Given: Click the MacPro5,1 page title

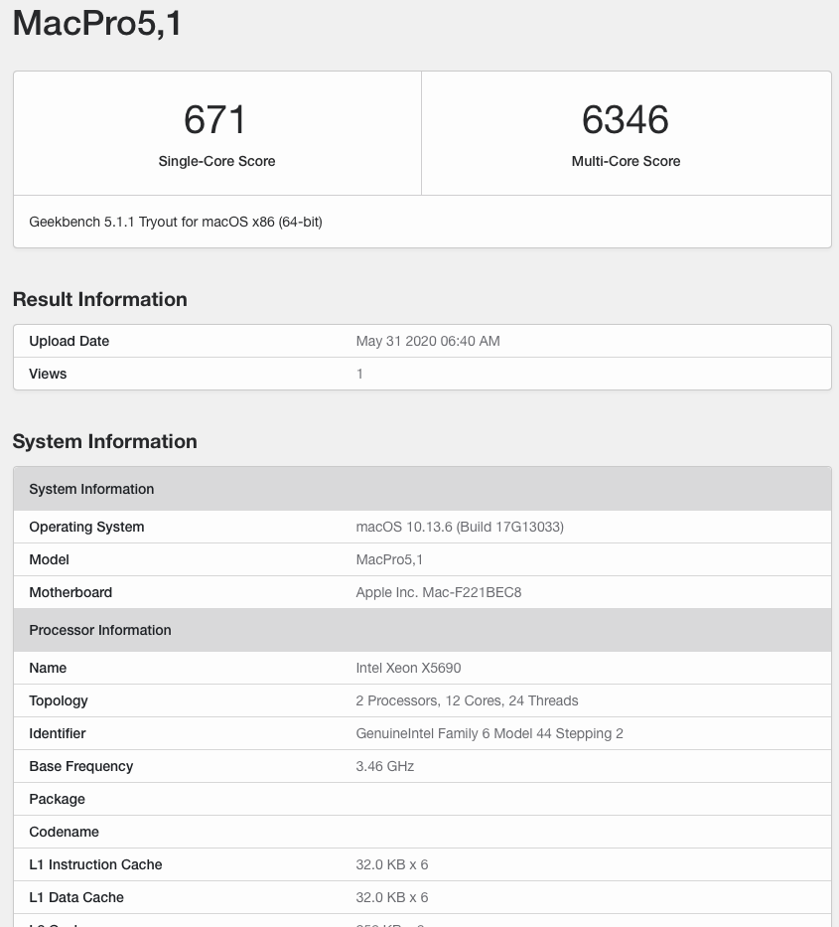Looking at the screenshot, I should (x=97, y=24).
